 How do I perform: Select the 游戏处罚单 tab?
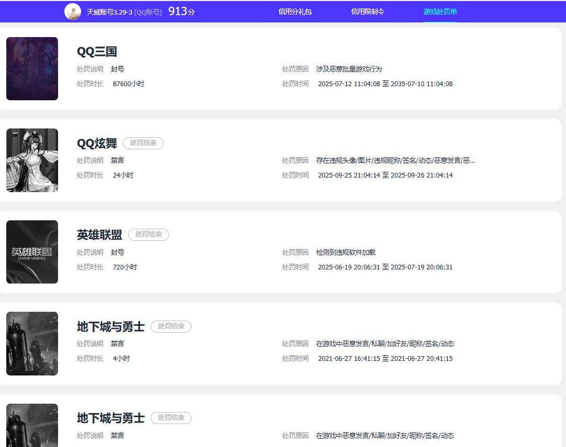point(440,11)
